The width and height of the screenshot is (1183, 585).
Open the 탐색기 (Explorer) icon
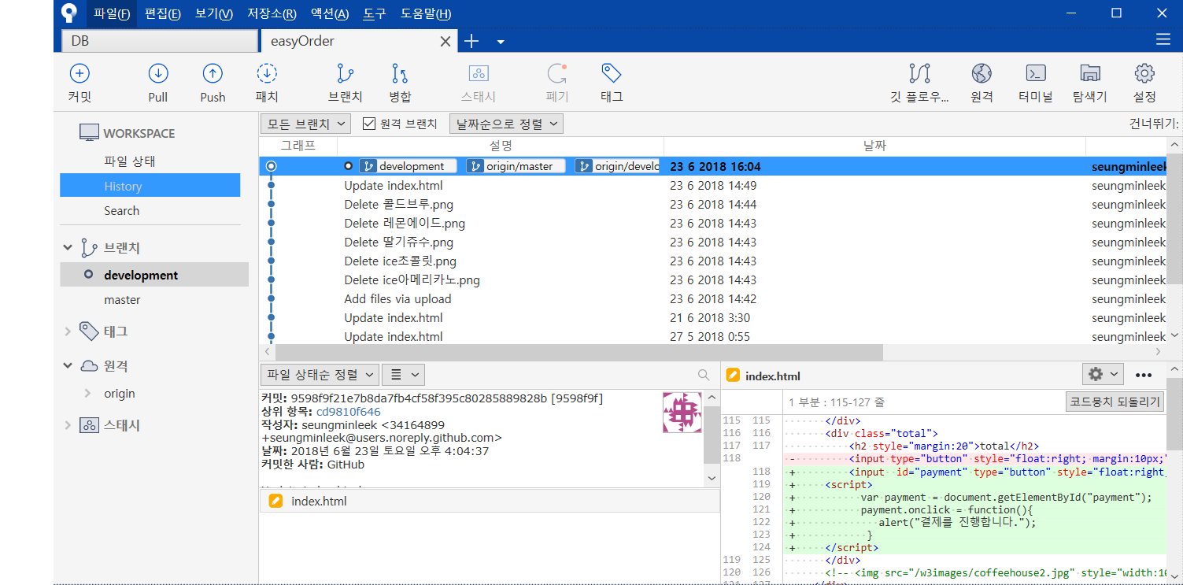(x=1090, y=74)
